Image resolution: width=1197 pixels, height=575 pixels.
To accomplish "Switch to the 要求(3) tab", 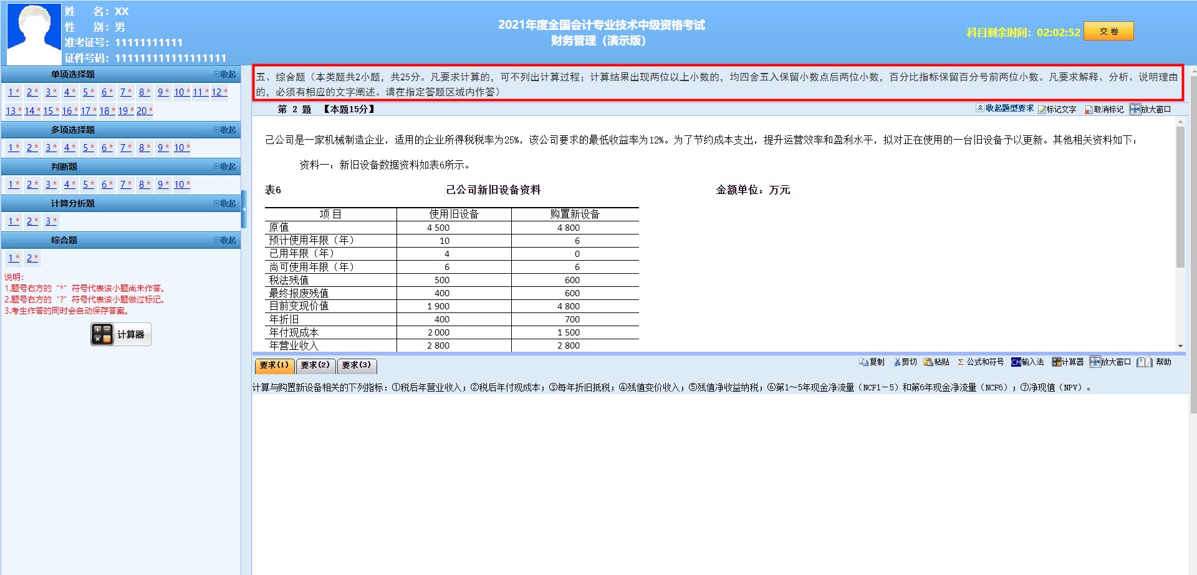I will [x=357, y=365].
